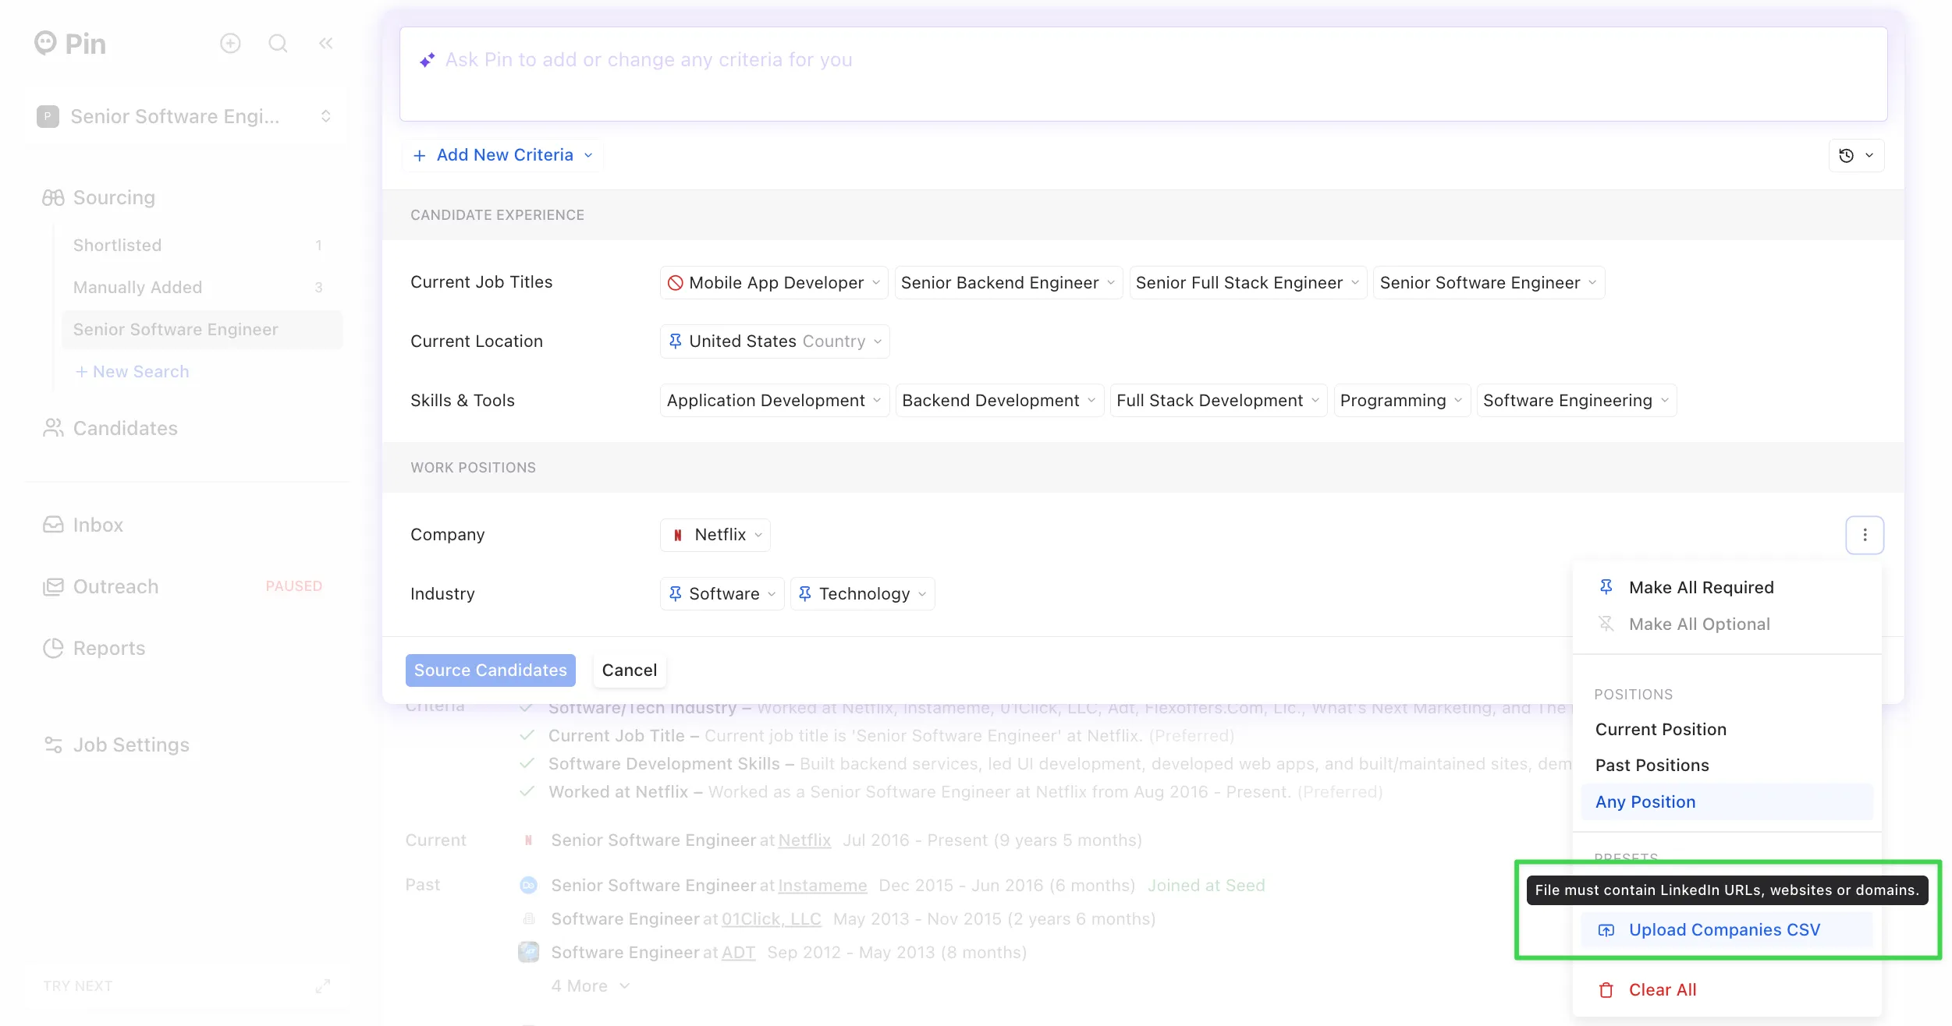Expand Add New Criteria dropdown
1952x1026 pixels.
tap(503, 155)
